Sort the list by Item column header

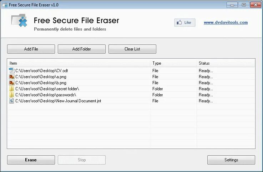(79, 63)
